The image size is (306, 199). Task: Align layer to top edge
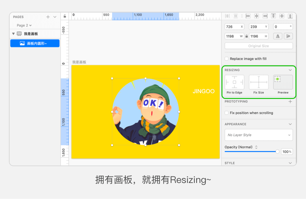(273, 16)
